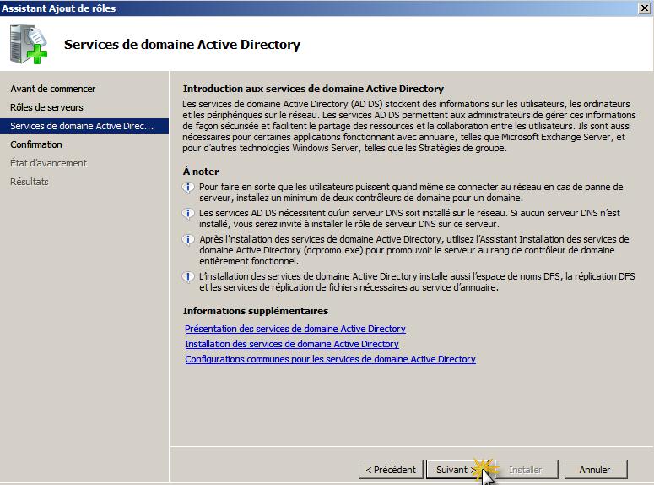The image size is (654, 485).
Task: Click the Assistant Ajout de rôles title bar text
Action: click(59, 8)
